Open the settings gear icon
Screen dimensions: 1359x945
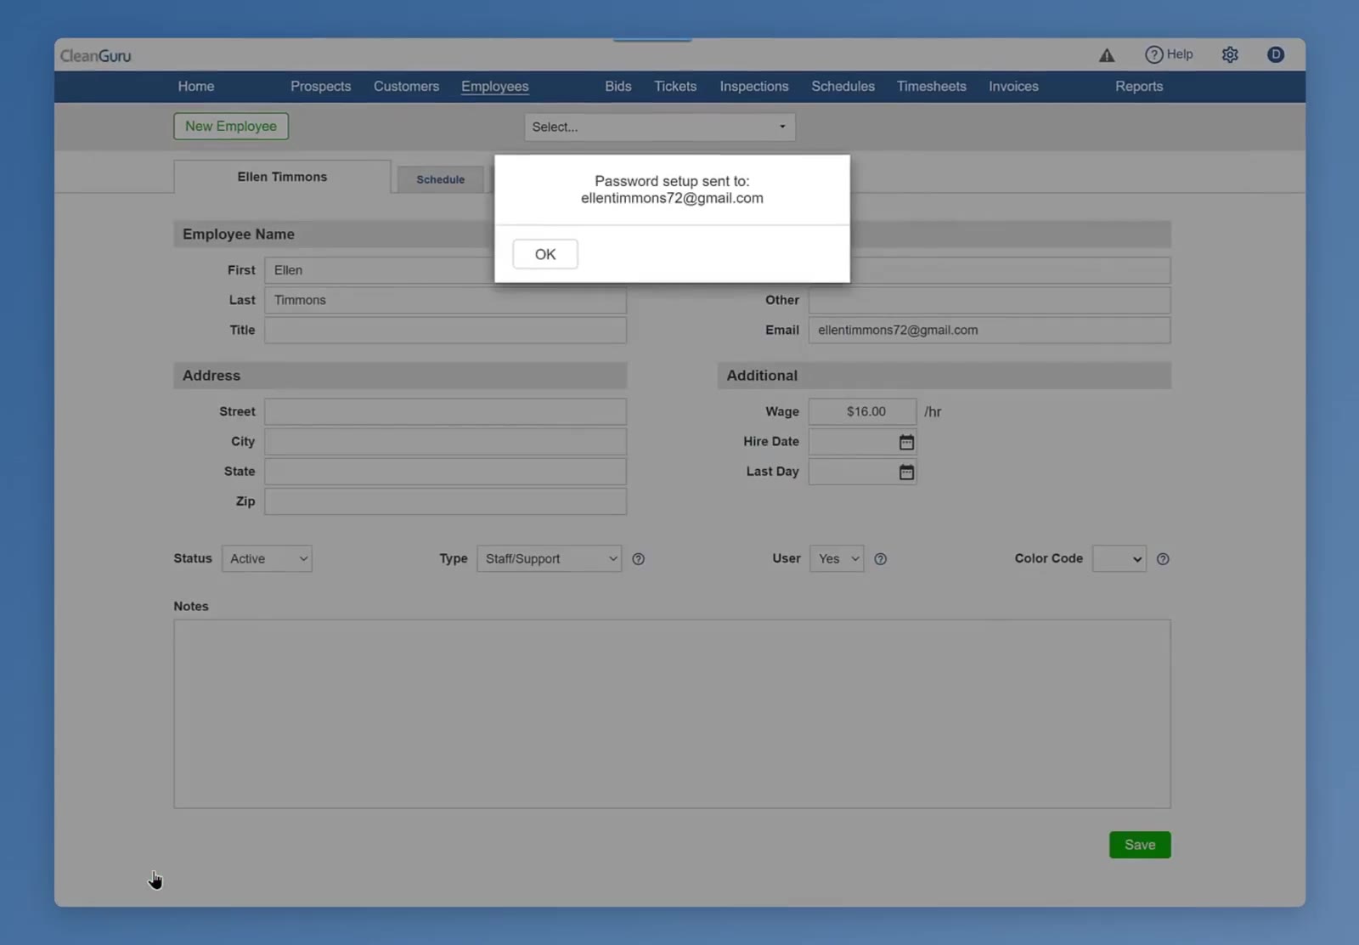coord(1230,54)
